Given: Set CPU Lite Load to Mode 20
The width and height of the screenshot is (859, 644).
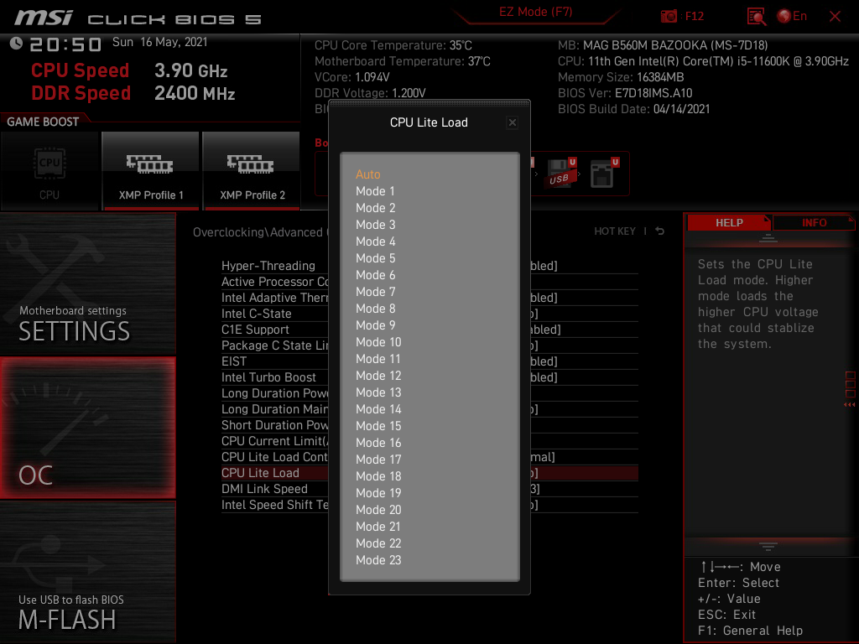Looking at the screenshot, I should (x=378, y=510).
